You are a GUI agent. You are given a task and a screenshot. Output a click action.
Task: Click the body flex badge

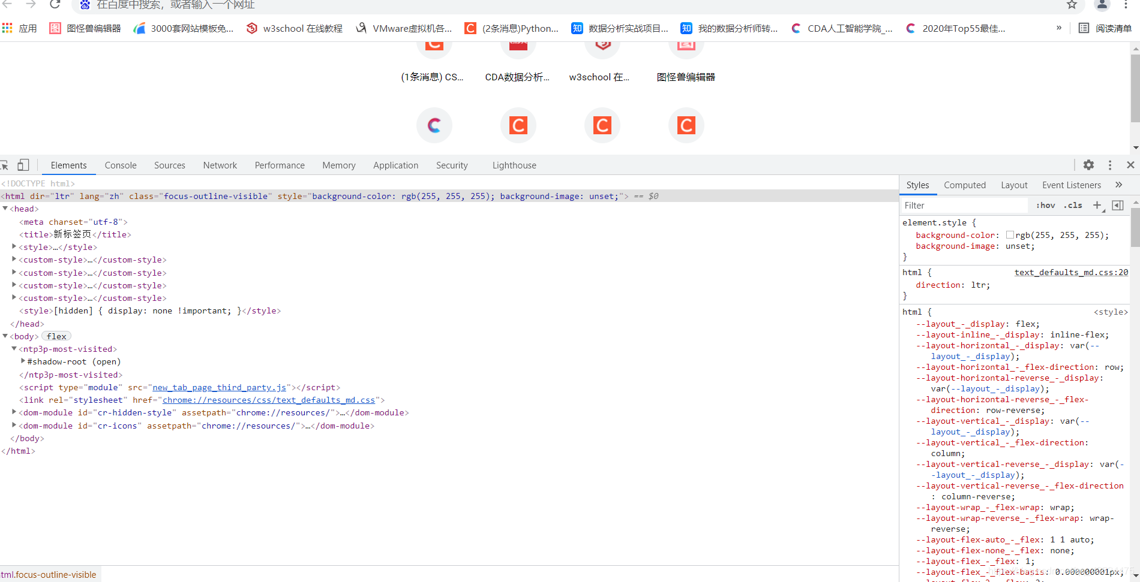click(56, 336)
